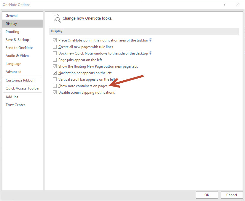Toggle Page tabs appear on the left
Screen dimensions: 245x201
coord(55,60)
